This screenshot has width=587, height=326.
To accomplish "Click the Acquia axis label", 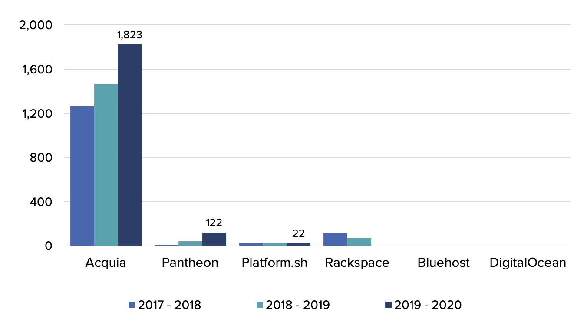I will click(105, 263).
